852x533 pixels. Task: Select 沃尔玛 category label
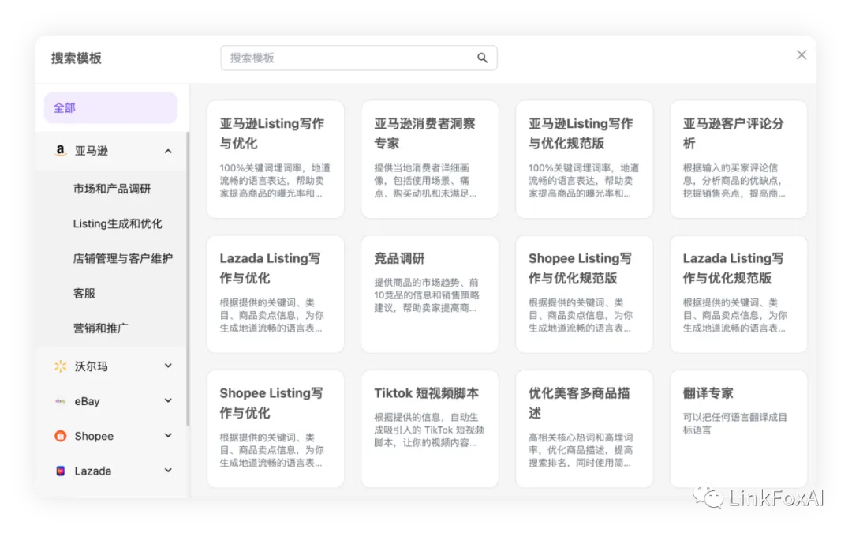[92, 366]
